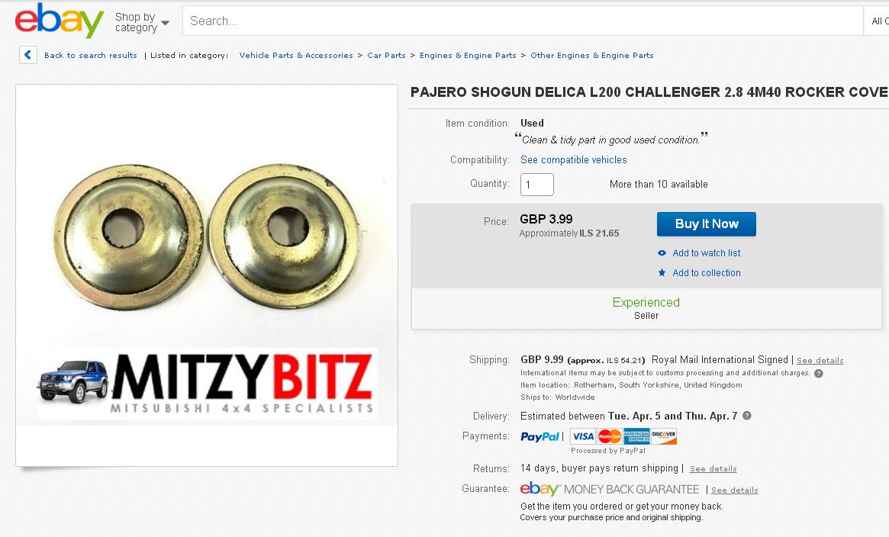The image size is (889, 537).
Task: Click Back to search results
Action: (x=91, y=55)
